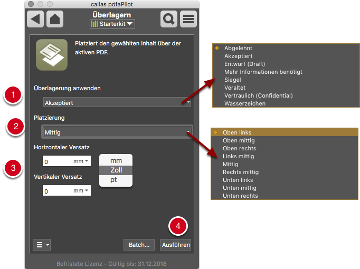Click the Batch... button
Screen dimensions: 360x269
click(139, 245)
